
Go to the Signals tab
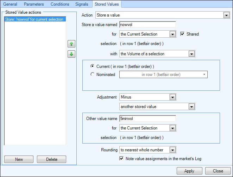[82, 4]
